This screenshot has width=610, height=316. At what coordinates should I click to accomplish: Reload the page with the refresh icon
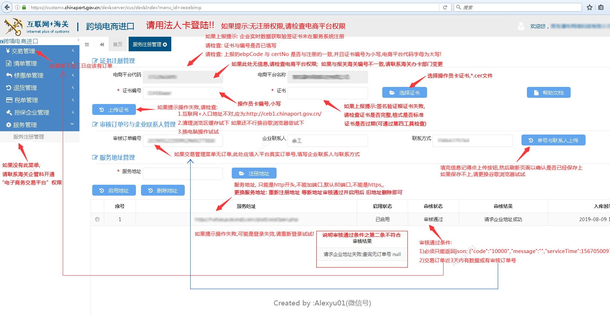[445, 7]
